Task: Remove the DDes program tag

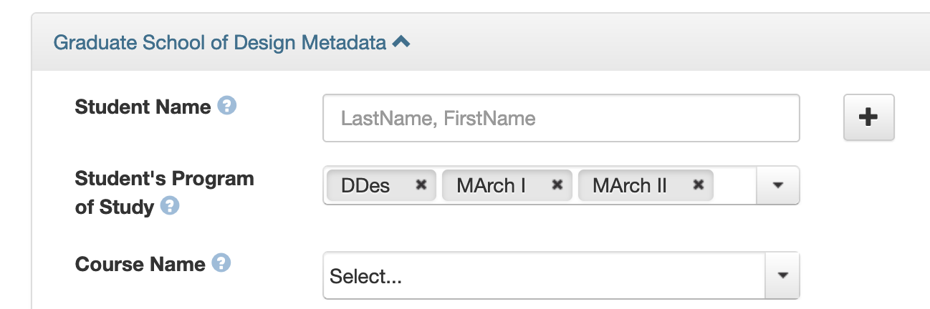Action: 421,185
